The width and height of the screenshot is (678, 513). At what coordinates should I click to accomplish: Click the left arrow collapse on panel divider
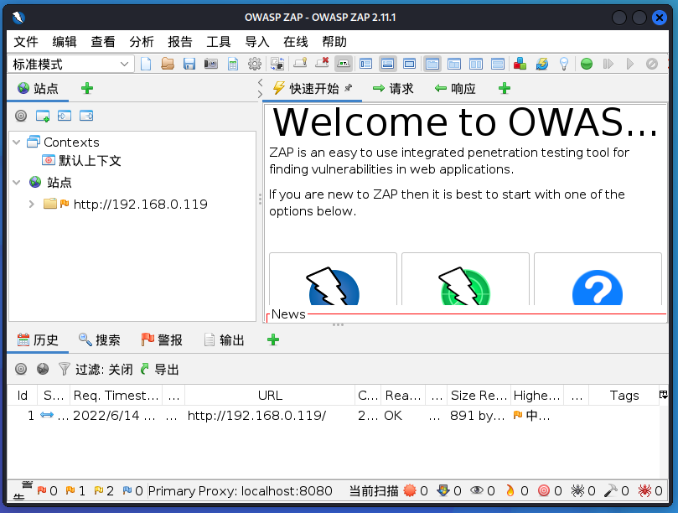click(x=260, y=82)
